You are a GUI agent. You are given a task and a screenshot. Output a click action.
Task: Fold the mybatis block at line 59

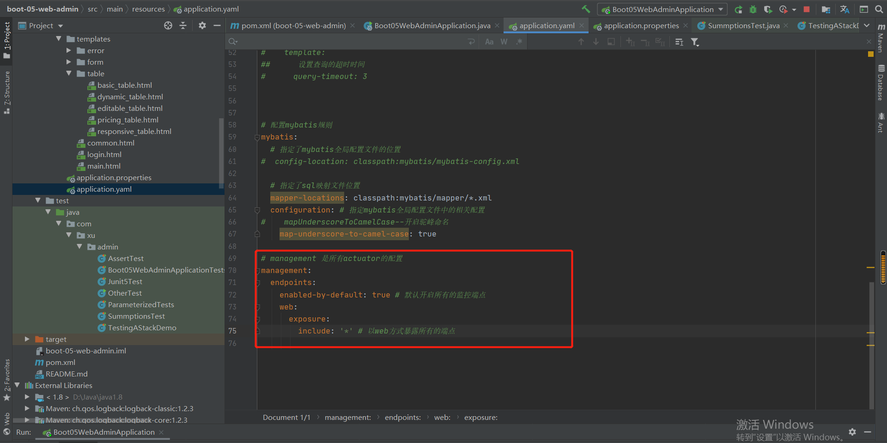(257, 137)
